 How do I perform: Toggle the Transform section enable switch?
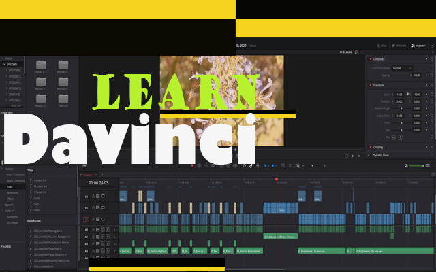[x=370, y=85]
